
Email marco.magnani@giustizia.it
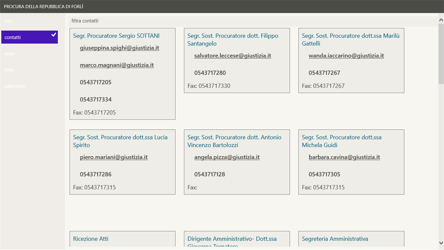pos(117,65)
